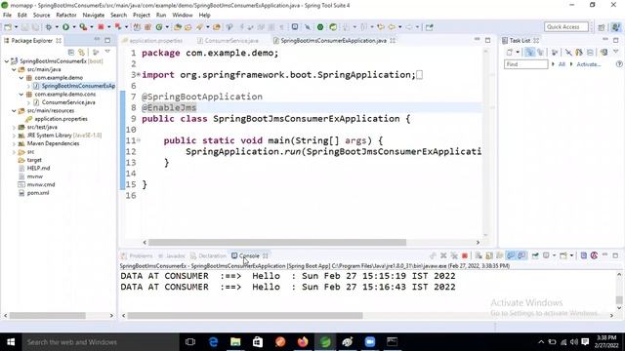The image size is (625, 351).
Task: Click the Open Type toolbar icon
Action: (x=178, y=27)
